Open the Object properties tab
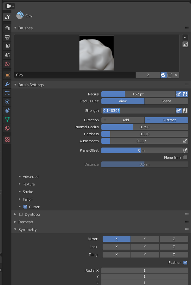The width and height of the screenshot is (191, 285). tap(7, 75)
